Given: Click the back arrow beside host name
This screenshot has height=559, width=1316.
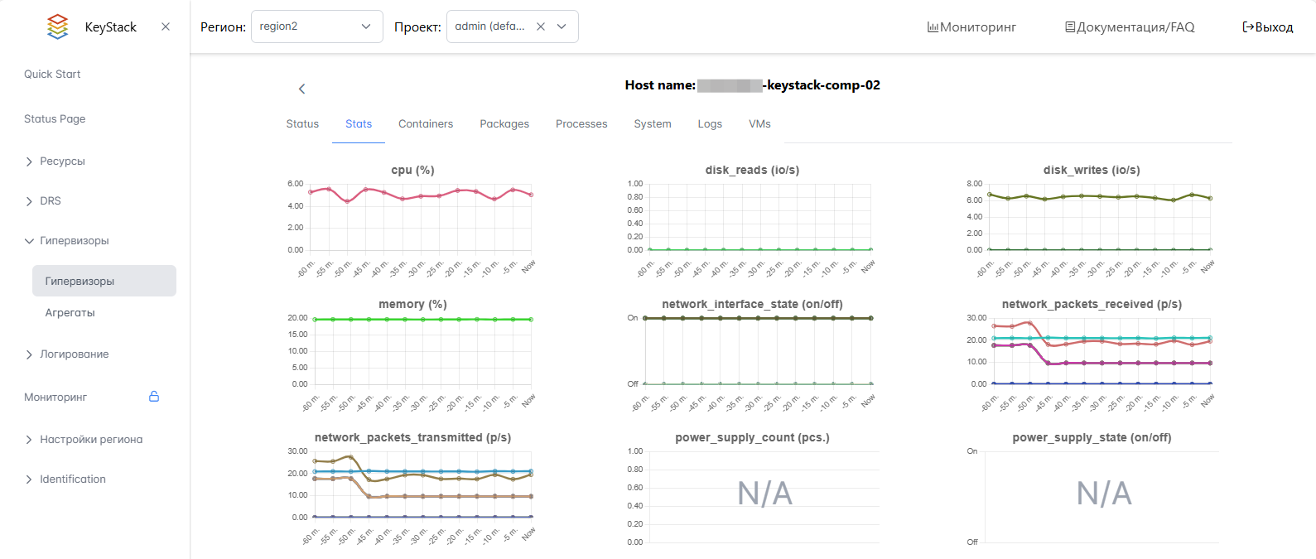Looking at the screenshot, I should click(x=301, y=89).
